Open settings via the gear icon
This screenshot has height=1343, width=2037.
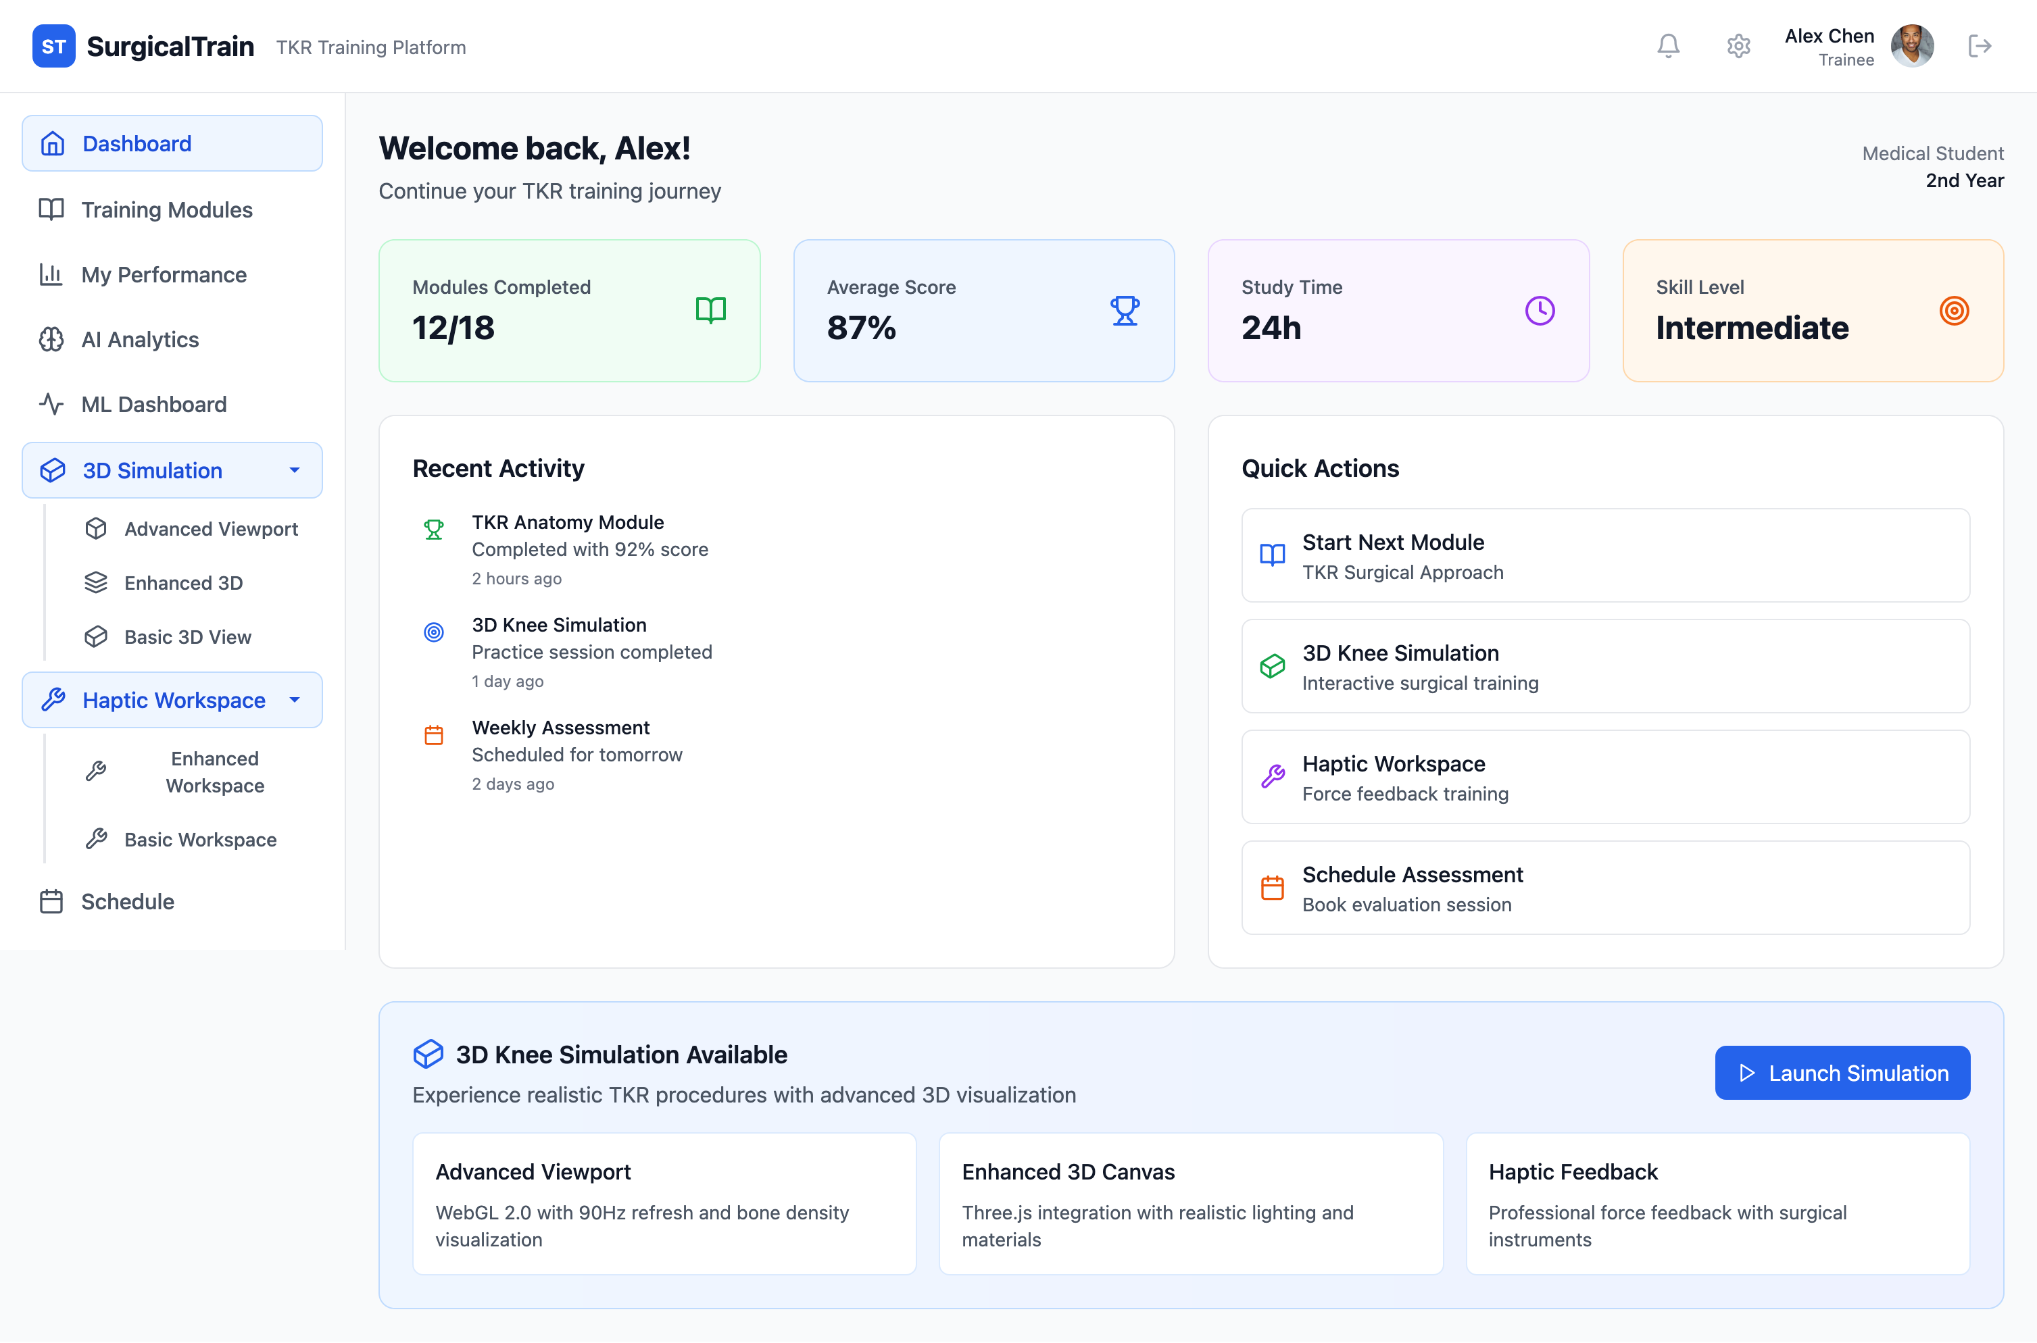pyautogui.click(x=1738, y=46)
